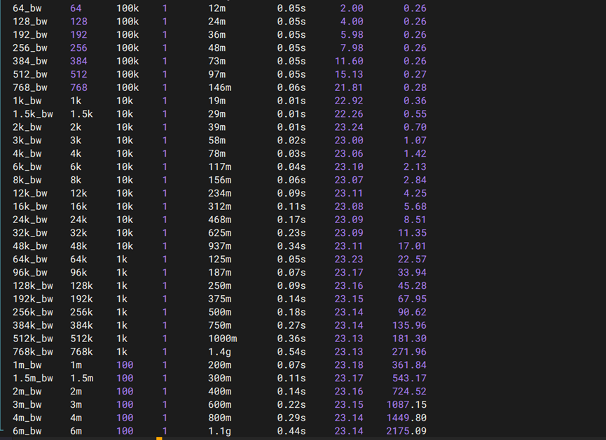This screenshot has width=606, height=440.
Task: Select the 1.4g size entry
Action: pyautogui.click(x=220, y=352)
